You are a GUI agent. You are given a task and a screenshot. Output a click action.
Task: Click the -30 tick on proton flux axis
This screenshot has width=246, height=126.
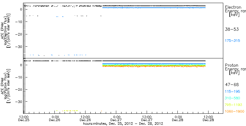pyautogui.click(x=18, y=102)
